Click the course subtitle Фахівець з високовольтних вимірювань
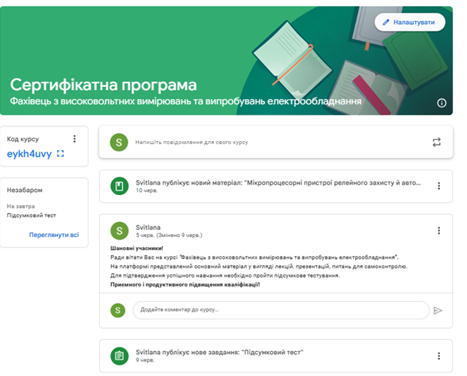 coord(185,101)
